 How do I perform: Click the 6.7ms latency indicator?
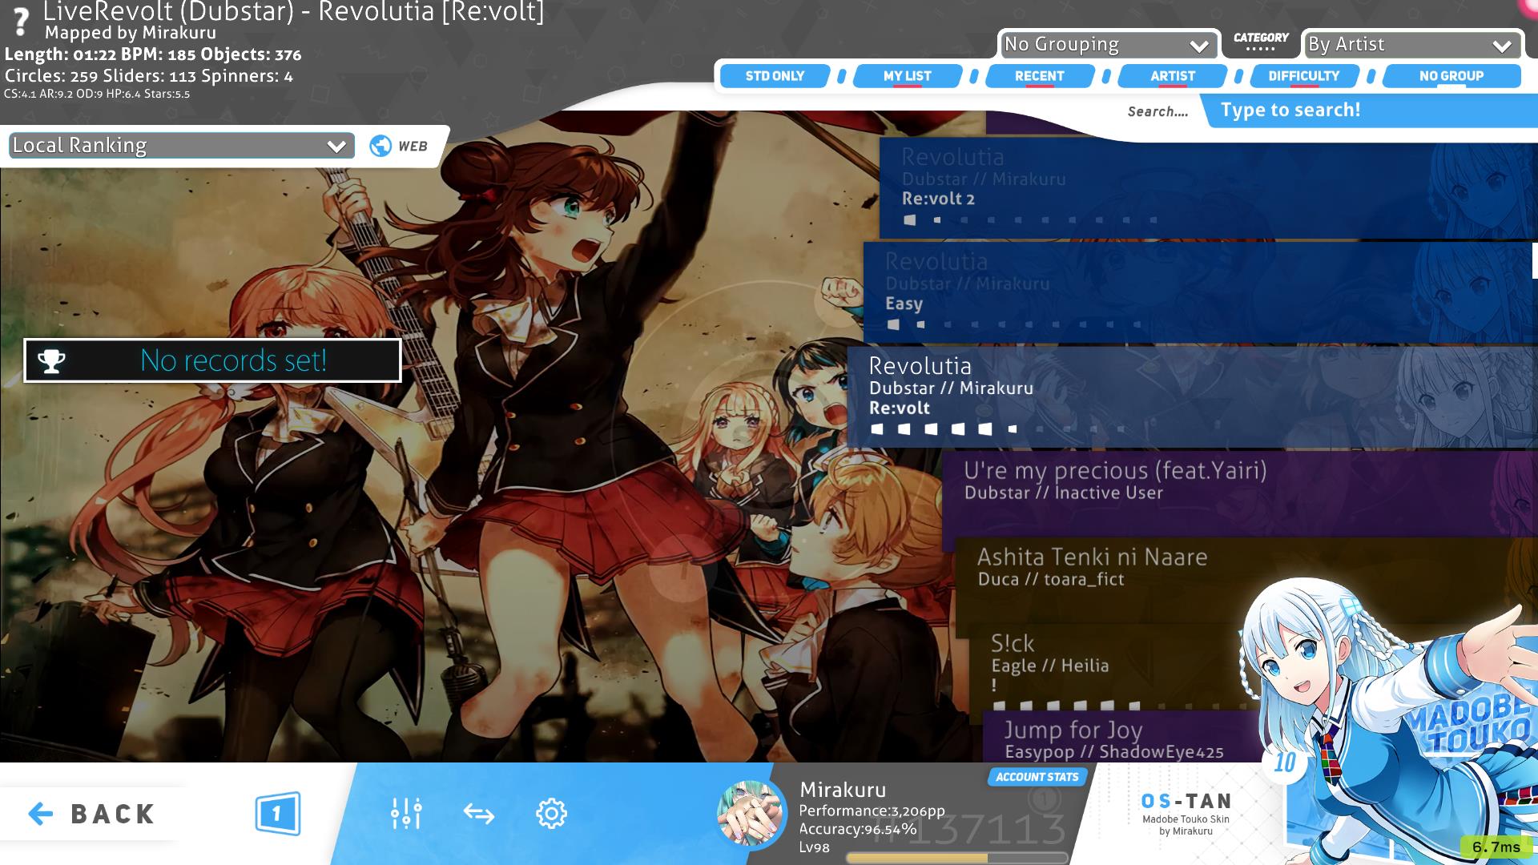[x=1496, y=847]
